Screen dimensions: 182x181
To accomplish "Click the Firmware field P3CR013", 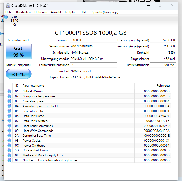I will coord(93,40).
